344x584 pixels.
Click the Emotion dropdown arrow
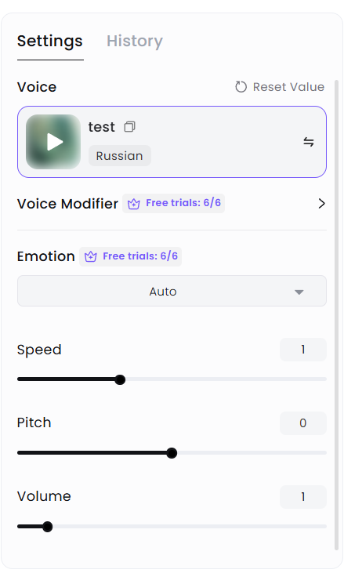pos(299,292)
